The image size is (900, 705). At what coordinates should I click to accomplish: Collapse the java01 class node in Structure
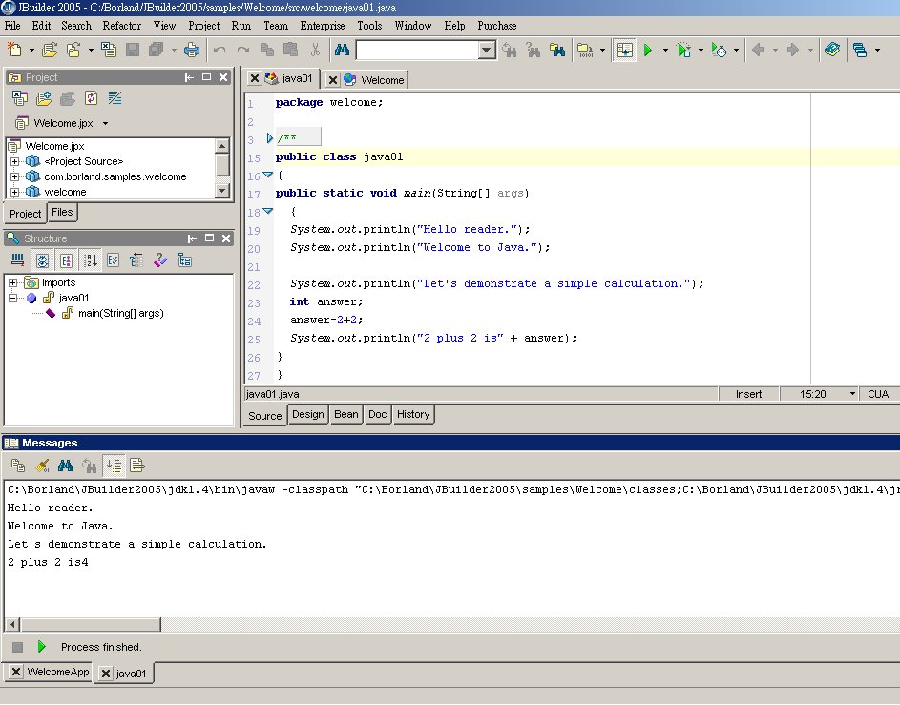(x=12, y=298)
